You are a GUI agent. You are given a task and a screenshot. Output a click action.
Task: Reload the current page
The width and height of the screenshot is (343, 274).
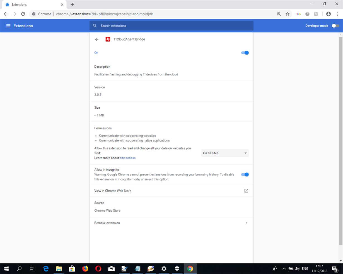[23, 14]
